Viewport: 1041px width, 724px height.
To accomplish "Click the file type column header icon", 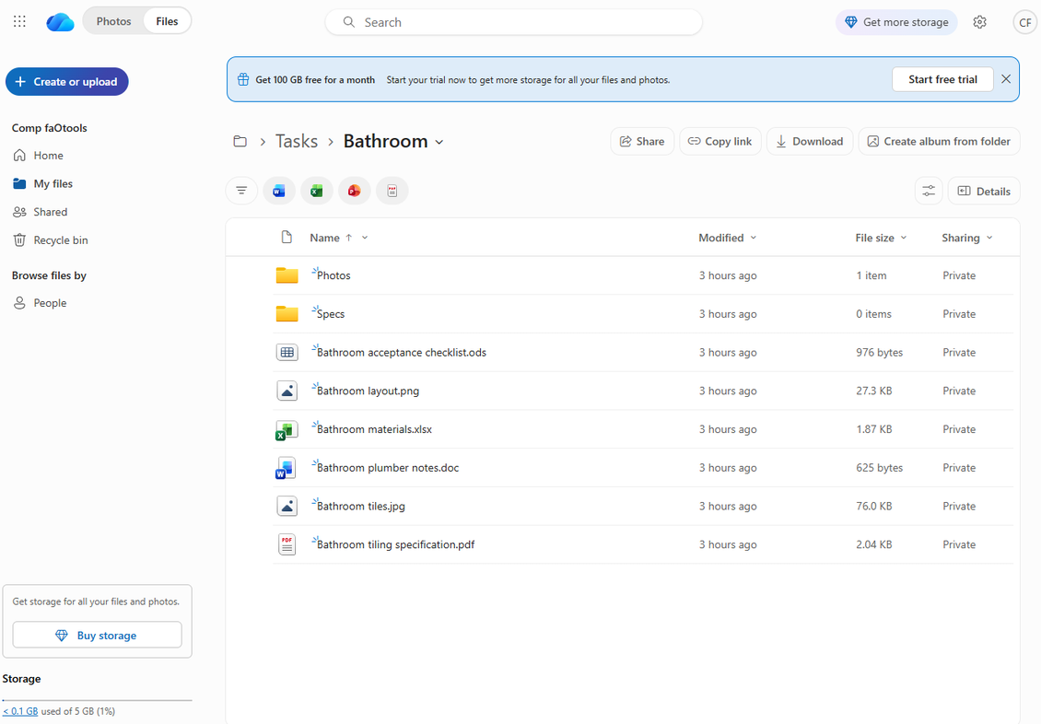I will pos(287,238).
